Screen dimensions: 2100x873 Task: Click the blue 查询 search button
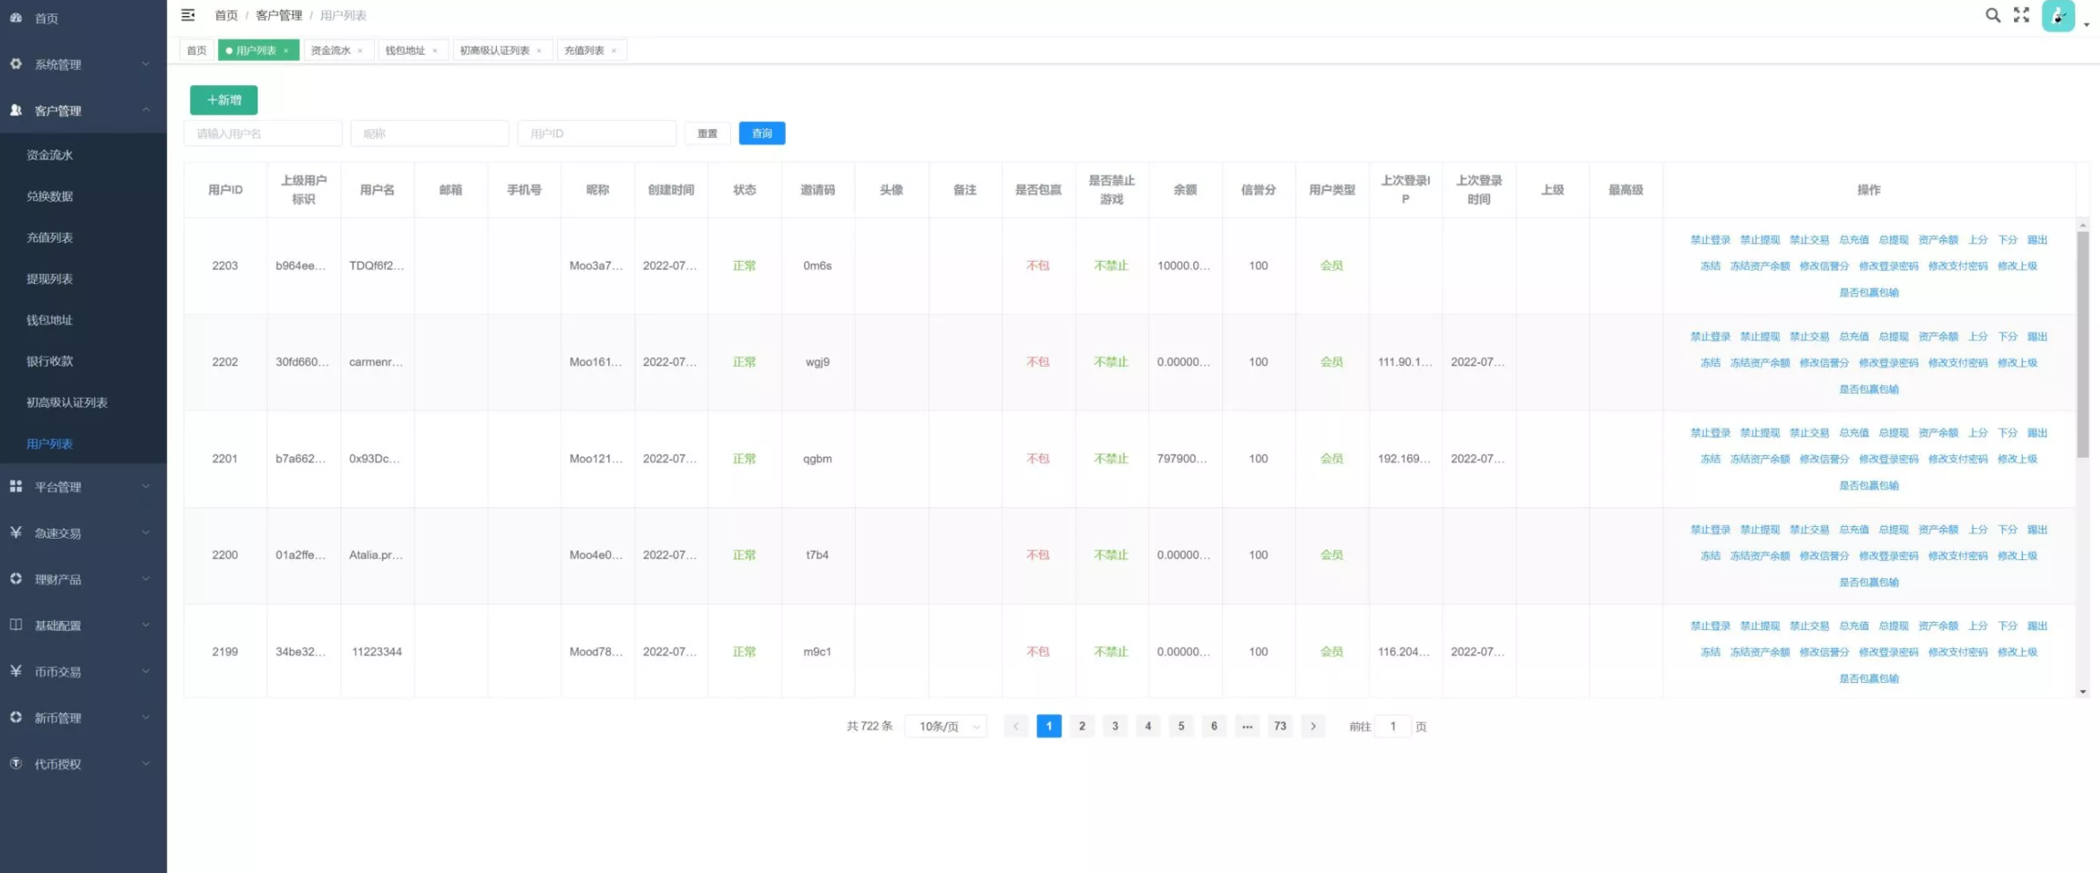pyautogui.click(x=762, y=134)
